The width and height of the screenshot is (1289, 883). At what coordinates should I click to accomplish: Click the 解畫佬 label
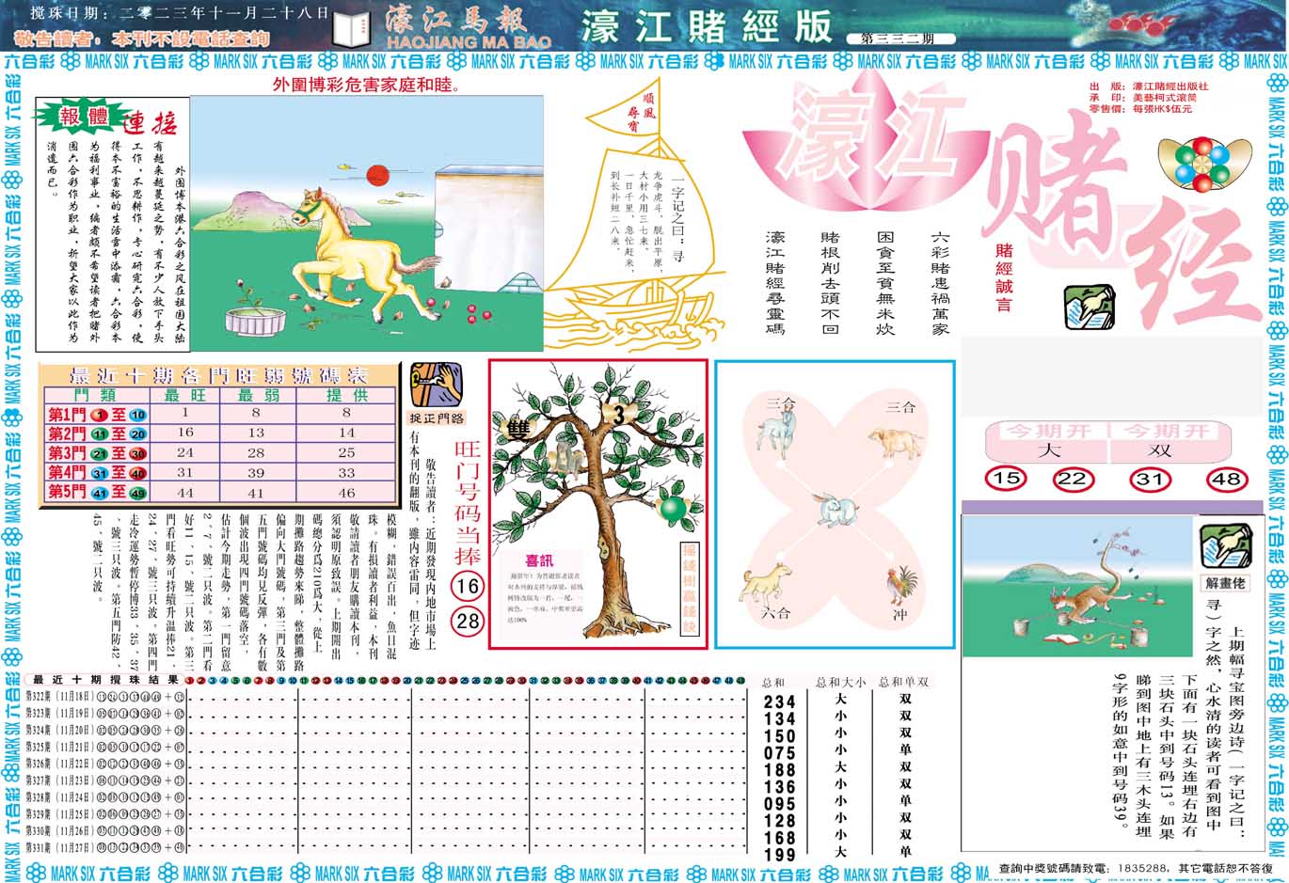(x=1226, y=583)
